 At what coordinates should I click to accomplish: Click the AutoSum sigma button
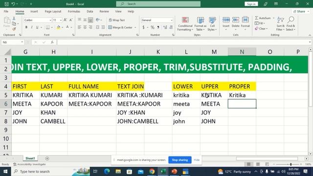(x=263, y=18)
